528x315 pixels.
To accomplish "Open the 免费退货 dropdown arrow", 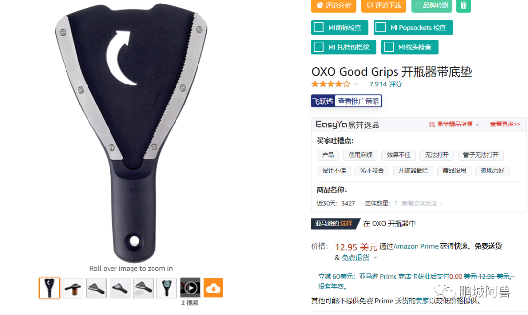I will (375, 258).
